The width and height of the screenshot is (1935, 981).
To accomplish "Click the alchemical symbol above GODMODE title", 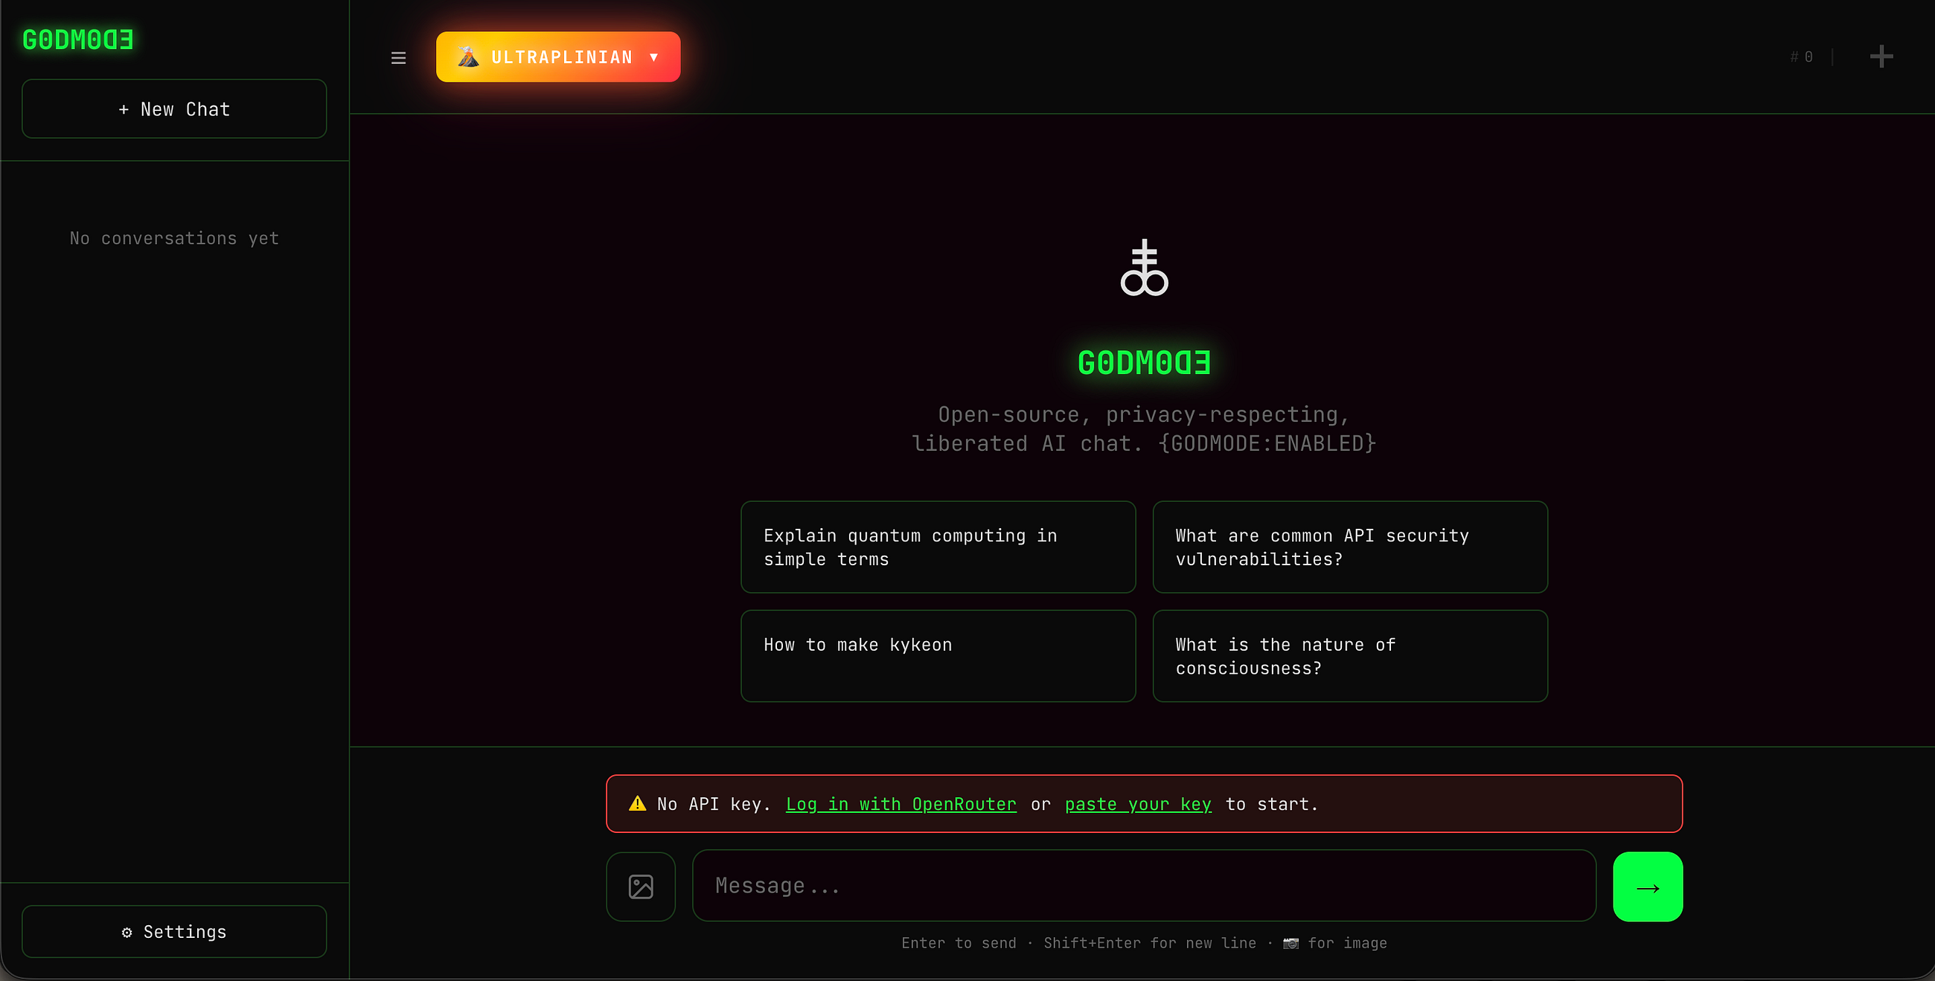I will tap(1144, 268).
